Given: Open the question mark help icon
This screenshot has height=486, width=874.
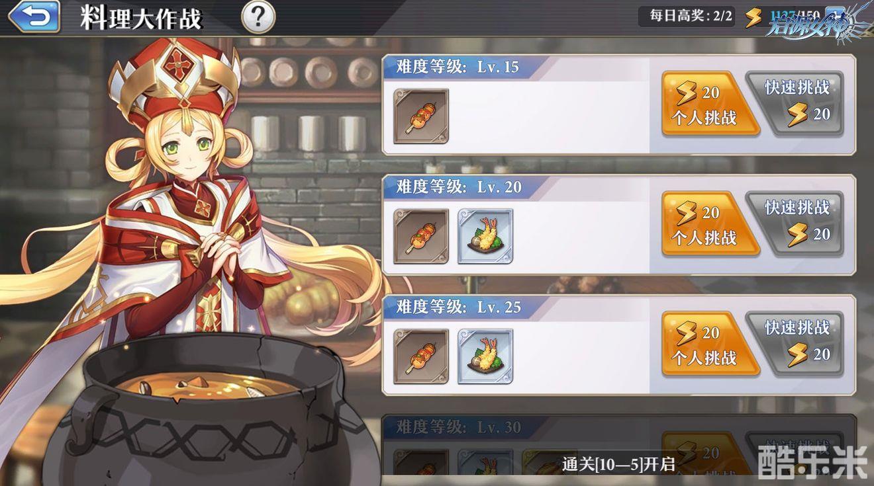Looking at the screenshot, I should (258, 17).
